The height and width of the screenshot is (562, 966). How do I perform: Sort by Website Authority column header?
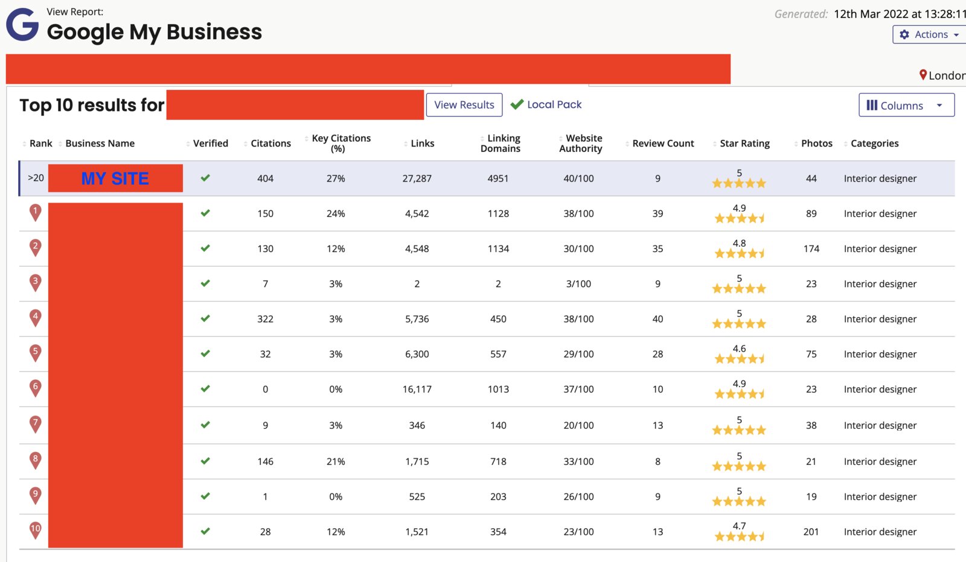pos(581,143)
